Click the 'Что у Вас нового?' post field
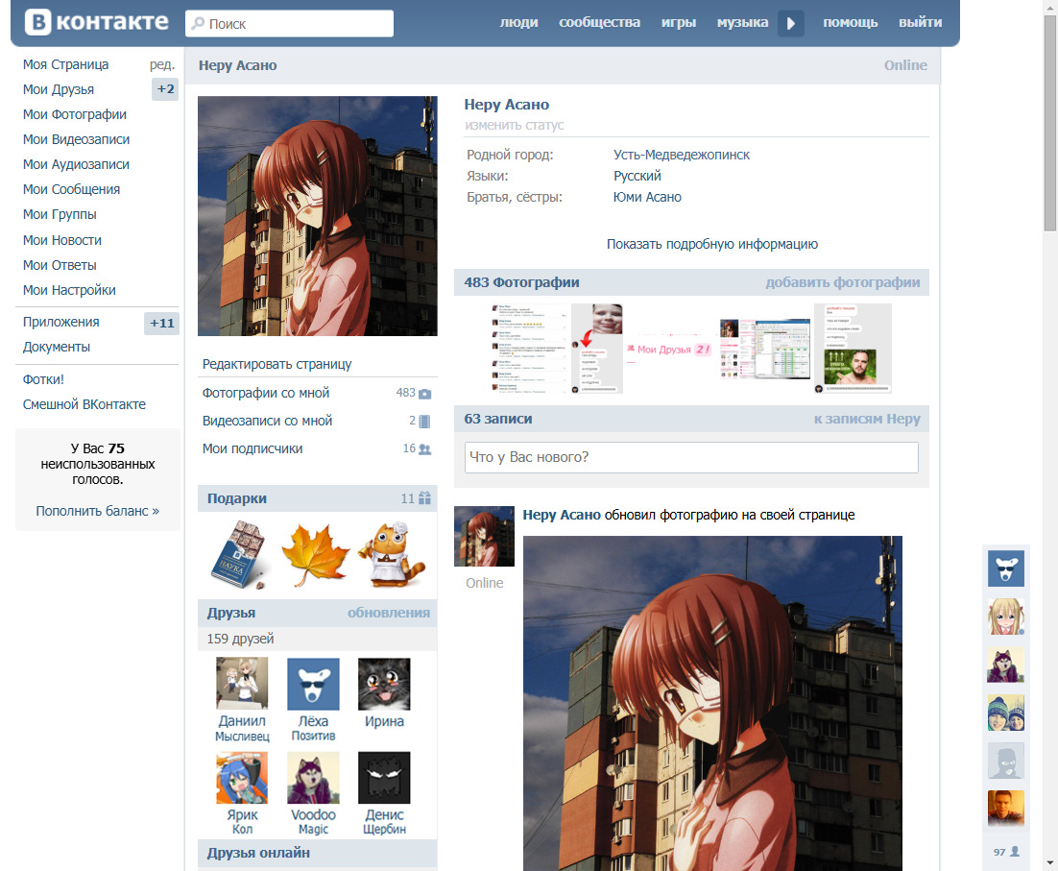The height and width of the screenshot is (871, 1058). click(691, 457)
